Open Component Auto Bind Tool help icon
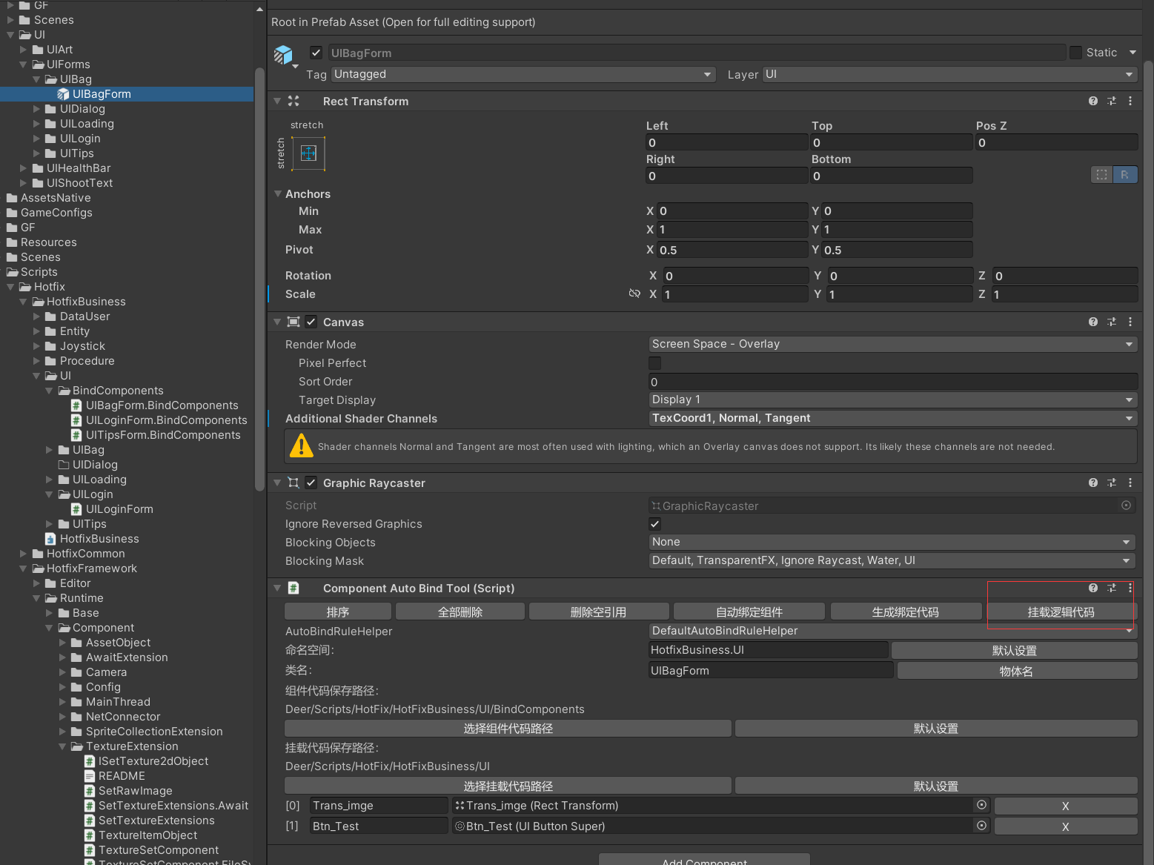The width and height of the screenshot is (1154, 865). click(1093, 588)
